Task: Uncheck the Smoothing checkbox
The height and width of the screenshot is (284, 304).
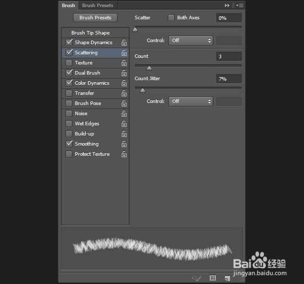Action: [x=69, y=144]
